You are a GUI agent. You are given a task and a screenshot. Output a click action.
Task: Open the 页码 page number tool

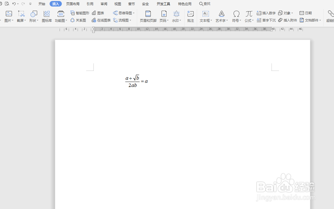click(164, 16)
